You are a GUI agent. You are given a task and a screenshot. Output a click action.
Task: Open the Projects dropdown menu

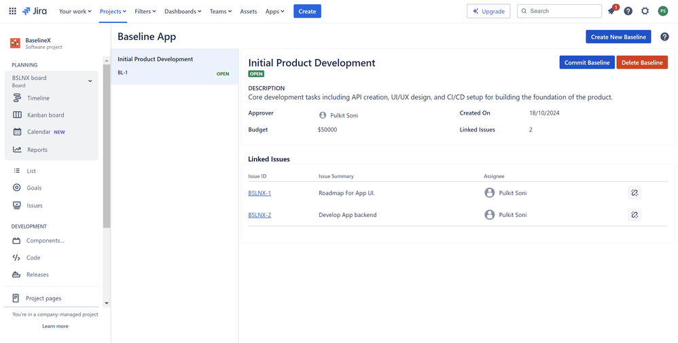(x=113, y=12)
